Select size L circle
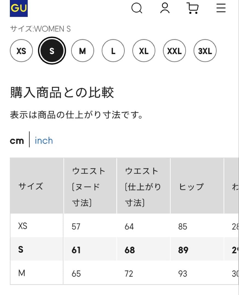This screenshot has width=239, height=295. click(113, 51)
